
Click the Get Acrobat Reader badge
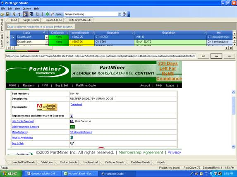[x=47, y=107]
